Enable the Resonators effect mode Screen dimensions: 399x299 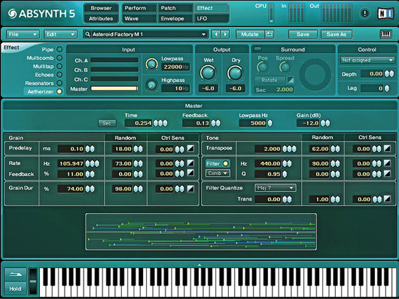(x=59, y=83)
